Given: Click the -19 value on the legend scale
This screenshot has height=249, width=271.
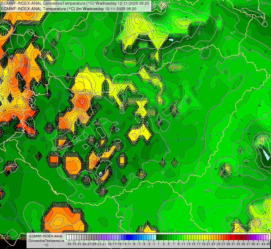Looking at the screenshot, I should pos(109,244).
